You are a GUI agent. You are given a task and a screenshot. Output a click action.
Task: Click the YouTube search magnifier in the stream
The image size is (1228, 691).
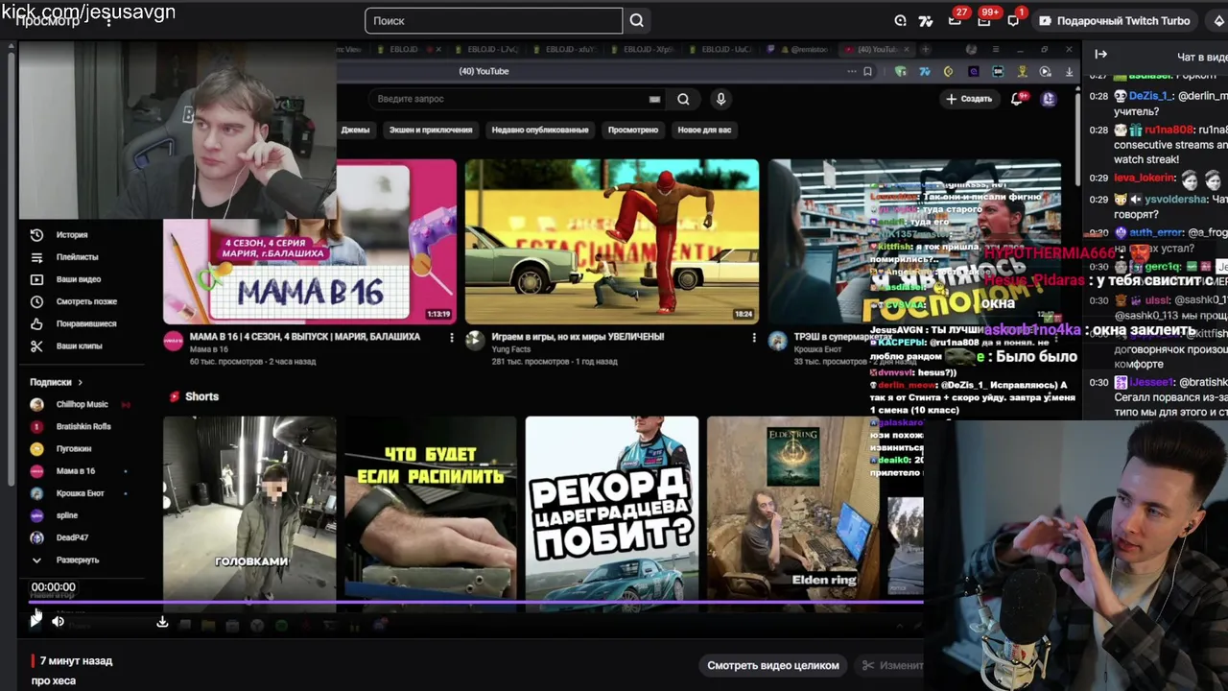pos(683,99)
